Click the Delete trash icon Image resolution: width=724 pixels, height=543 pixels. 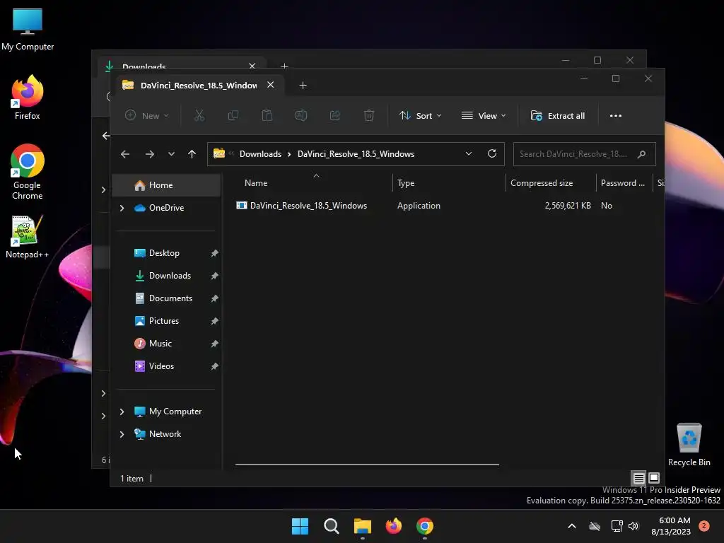tap(369, 115)
